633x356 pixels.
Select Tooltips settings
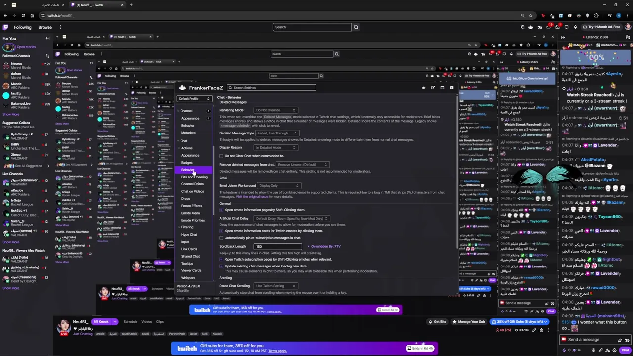point(187,264)
